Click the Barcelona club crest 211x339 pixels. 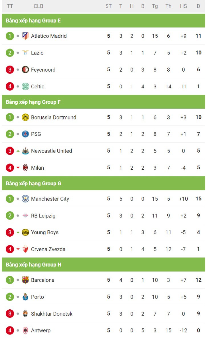point(25,280)
